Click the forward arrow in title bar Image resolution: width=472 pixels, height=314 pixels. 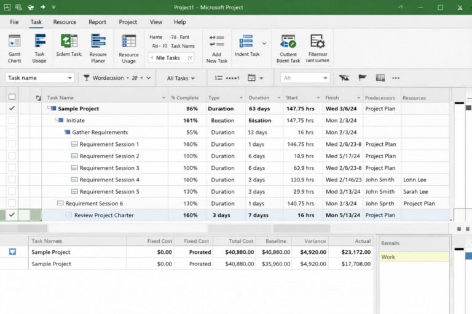42,7
